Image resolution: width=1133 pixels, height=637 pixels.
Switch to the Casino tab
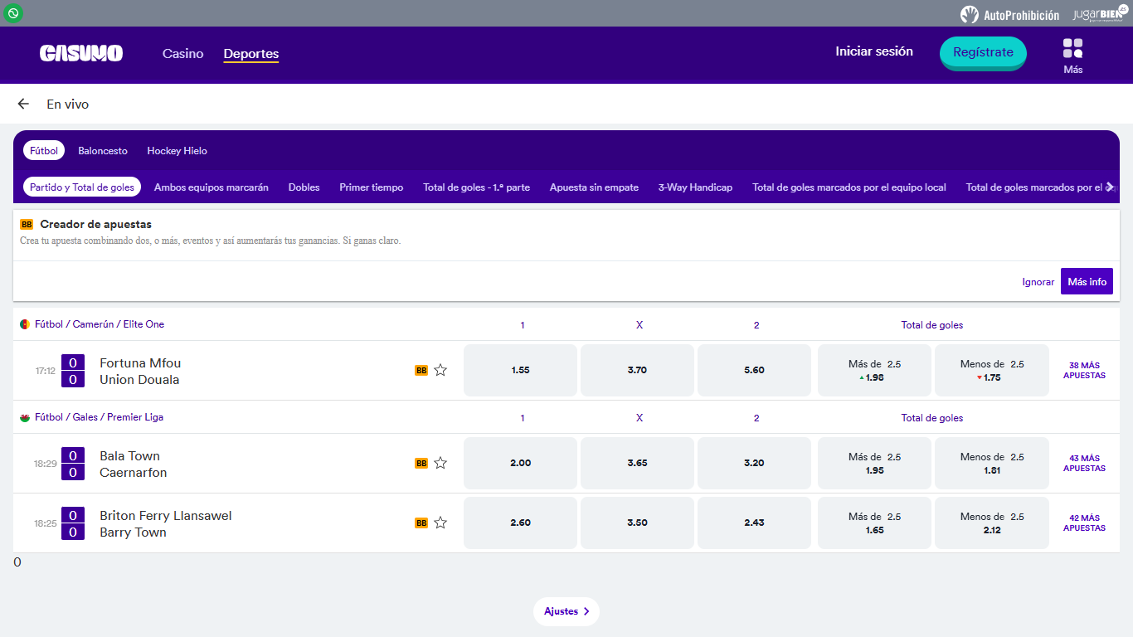(182, 54)
